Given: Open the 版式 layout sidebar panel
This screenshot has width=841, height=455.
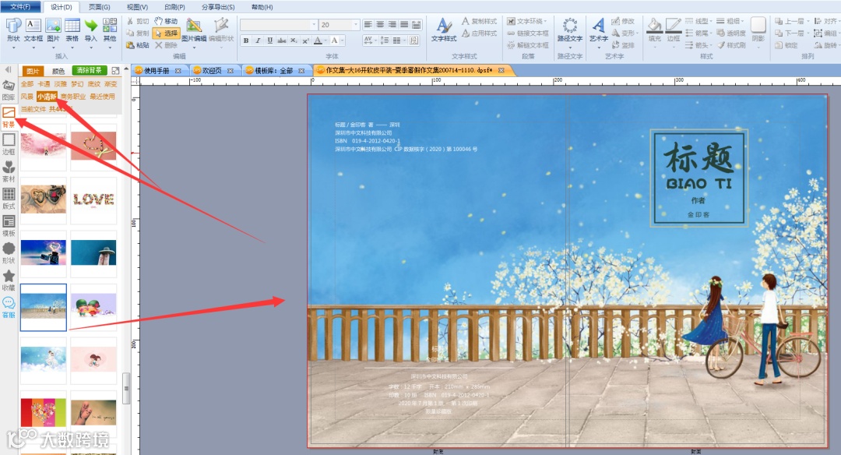Looking at the screenshot, I should point(9,199).
